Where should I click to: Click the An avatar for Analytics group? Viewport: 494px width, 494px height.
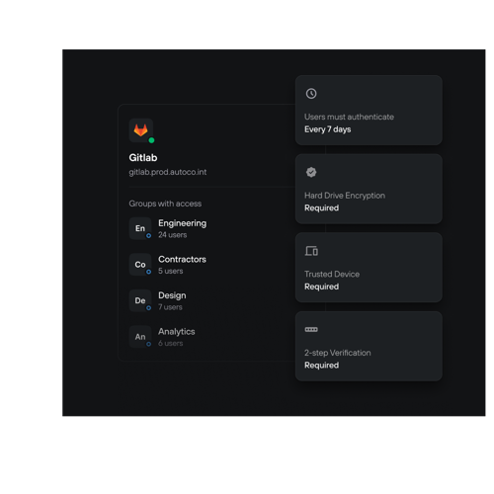click(x=140, y=337)
